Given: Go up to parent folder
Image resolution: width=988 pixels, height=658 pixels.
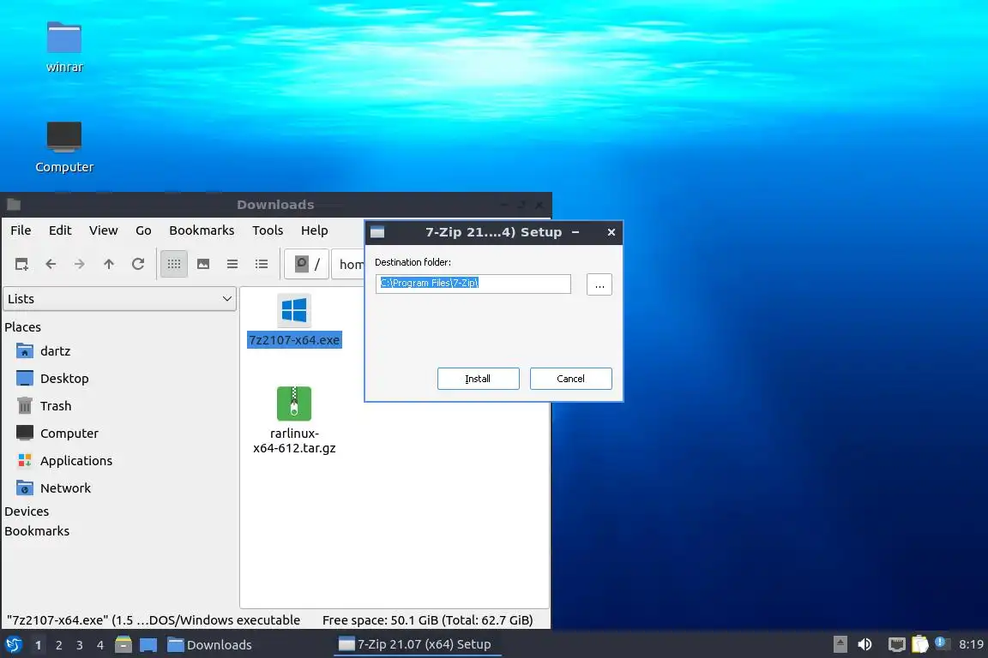Looking at the screenshot, I should point(109,264).
